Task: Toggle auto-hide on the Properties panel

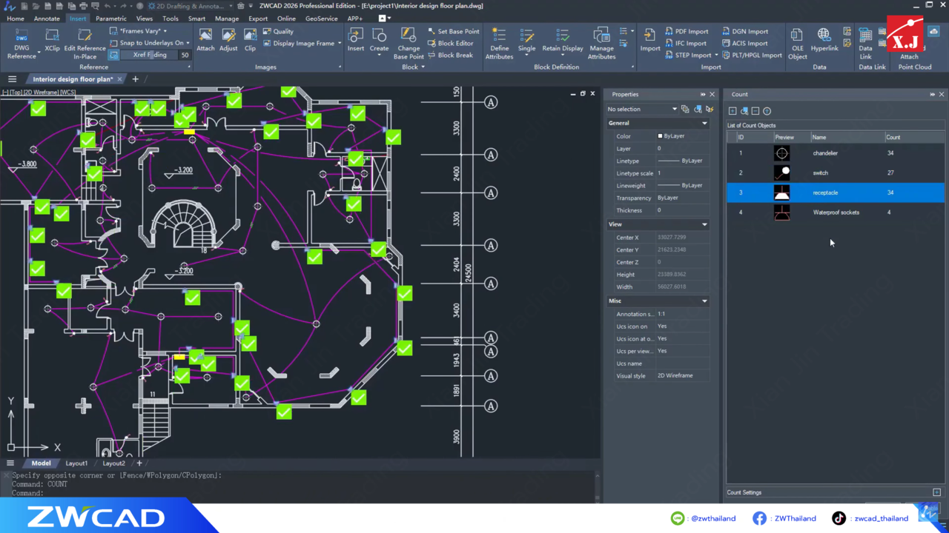Action: pyautogui.click(x=703, y=94)
